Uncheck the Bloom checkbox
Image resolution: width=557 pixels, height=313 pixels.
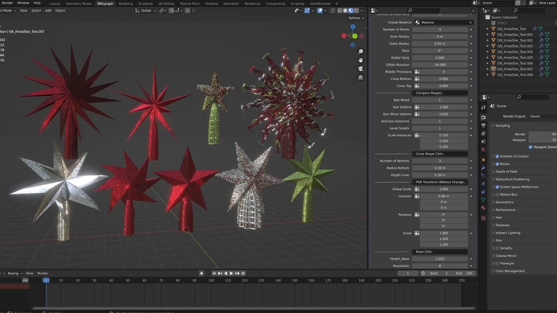tap(497, 164)
